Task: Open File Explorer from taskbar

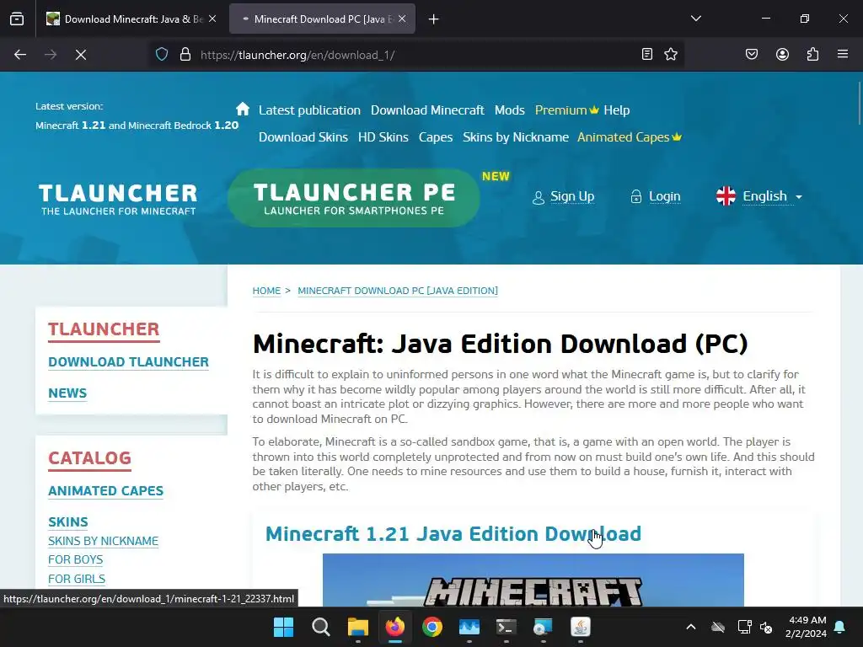Action: pyautogui.click(x=357, y=627)
